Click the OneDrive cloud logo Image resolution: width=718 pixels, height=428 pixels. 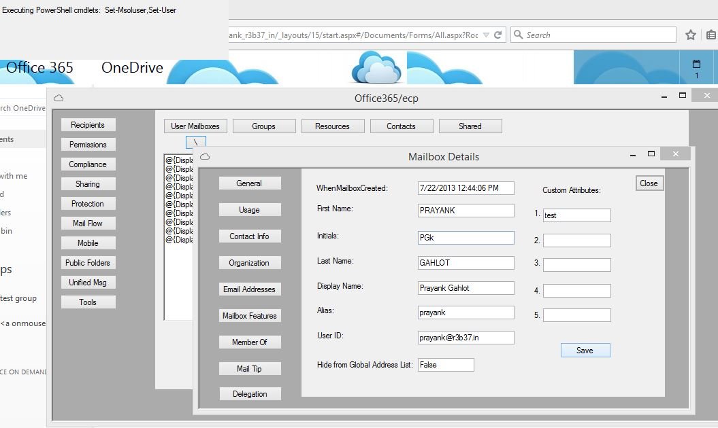[376, 67]
